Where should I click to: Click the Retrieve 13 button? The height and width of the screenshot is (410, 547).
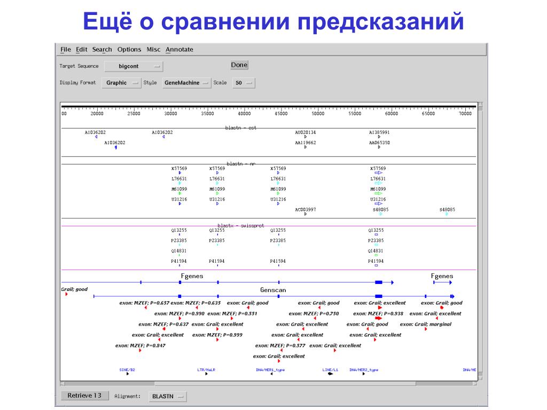click(84, 396)
